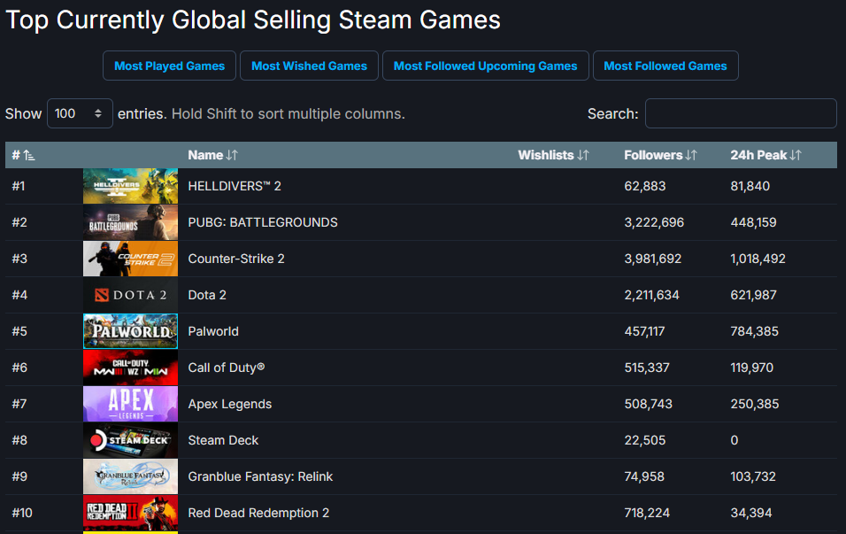Click the Steam Deck product image
This screenshot has height=534, width=846.
tap(130, 440)
